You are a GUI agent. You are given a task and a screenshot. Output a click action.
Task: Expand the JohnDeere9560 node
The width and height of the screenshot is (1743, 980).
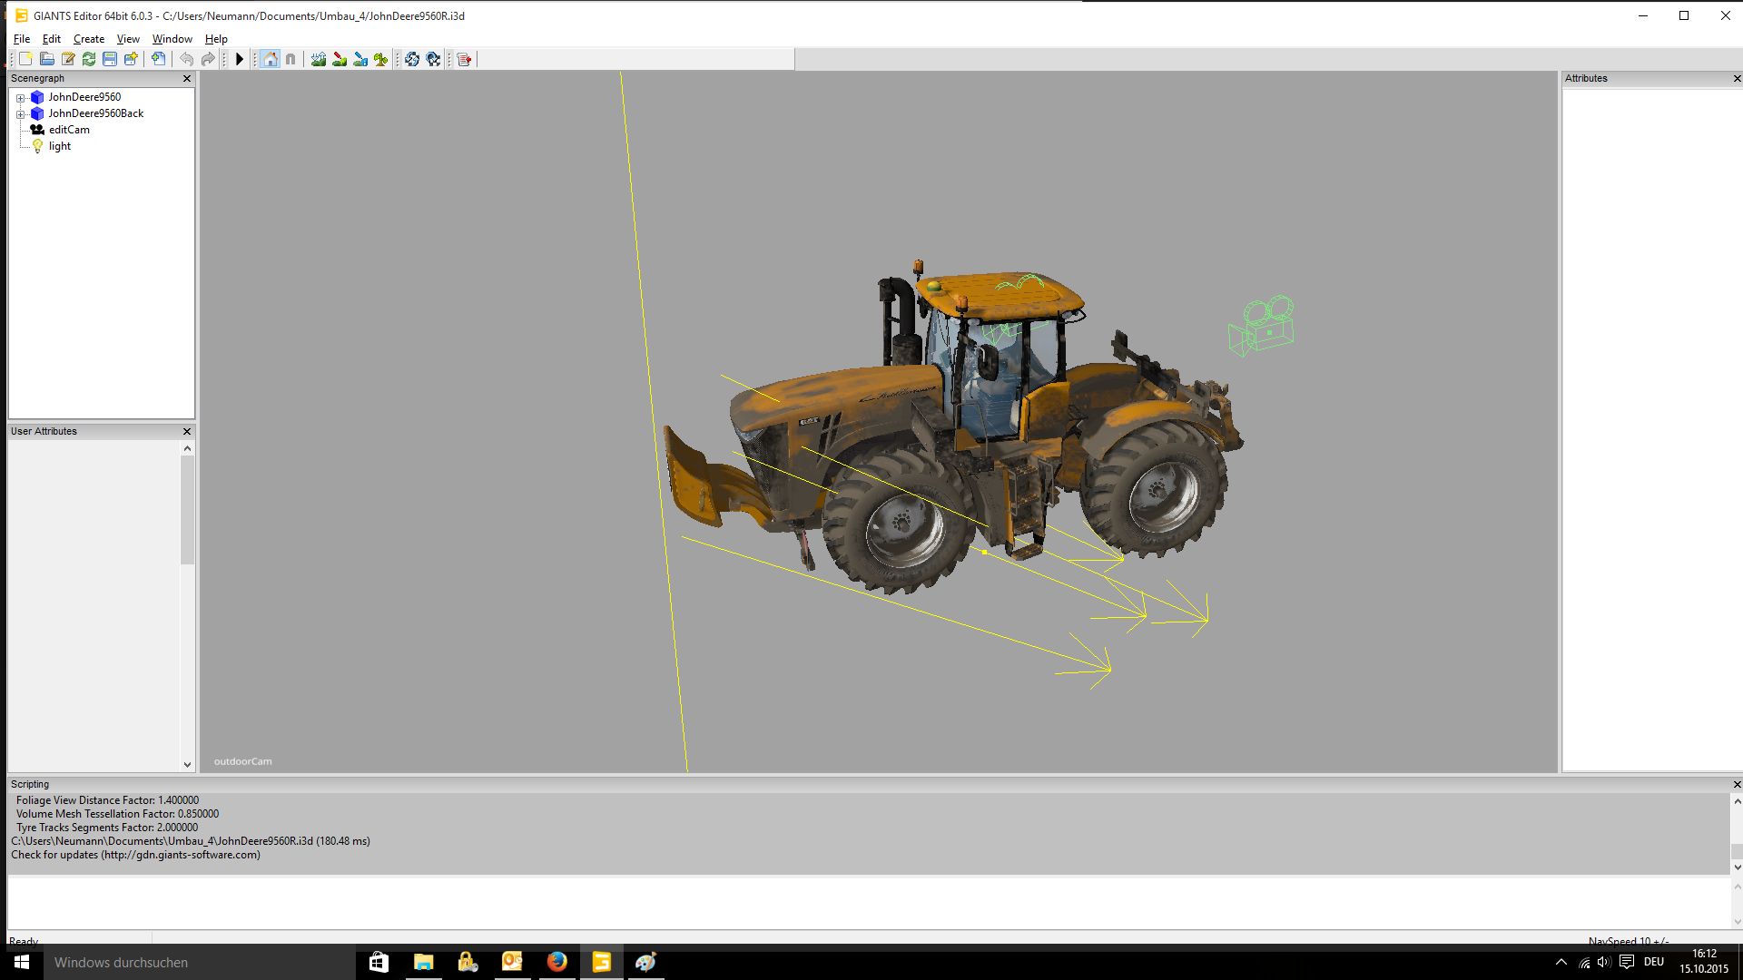20,98
